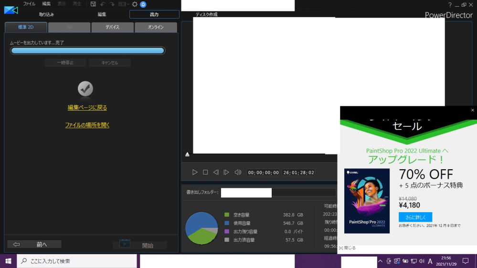The image size is (477, 268).
Task: Click the system volume tray icon
Action: (x=422, y=261)
